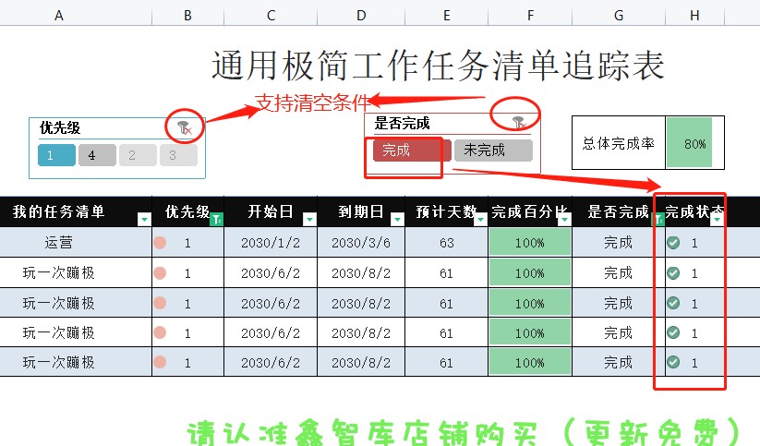The height and width of the screenshot is (446, 760).
Task: Click the 总体完成率 label cell
Action: 619,142
